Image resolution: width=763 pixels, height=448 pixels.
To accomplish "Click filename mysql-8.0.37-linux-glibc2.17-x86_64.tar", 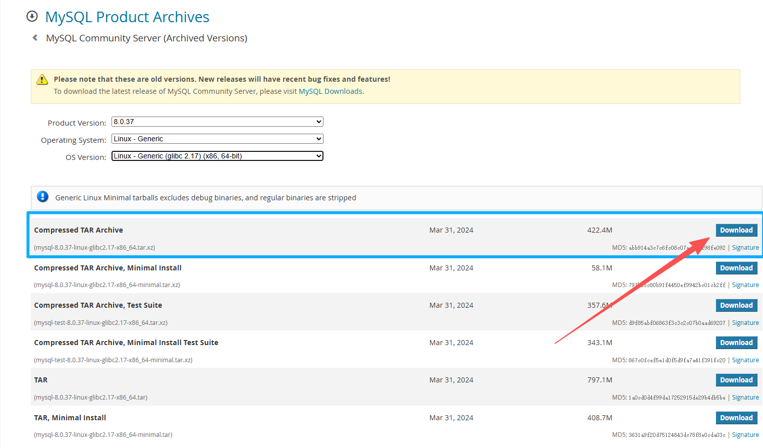I will point(91,398).
